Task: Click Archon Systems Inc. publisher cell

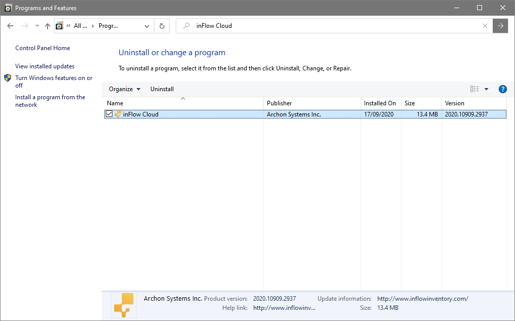Action: pos(294,114)
